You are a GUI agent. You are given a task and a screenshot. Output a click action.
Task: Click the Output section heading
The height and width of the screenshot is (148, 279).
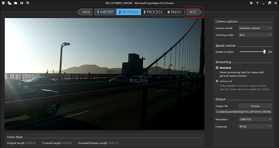[x=221, y=99]
